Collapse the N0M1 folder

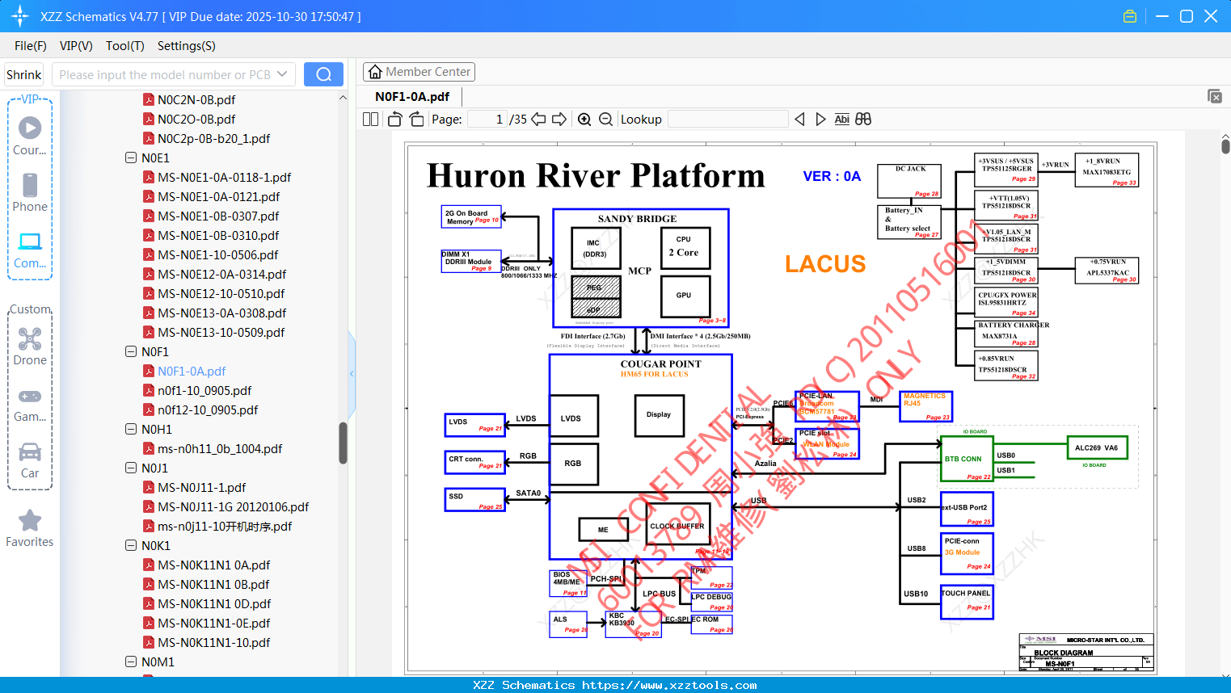pos(131,662)
